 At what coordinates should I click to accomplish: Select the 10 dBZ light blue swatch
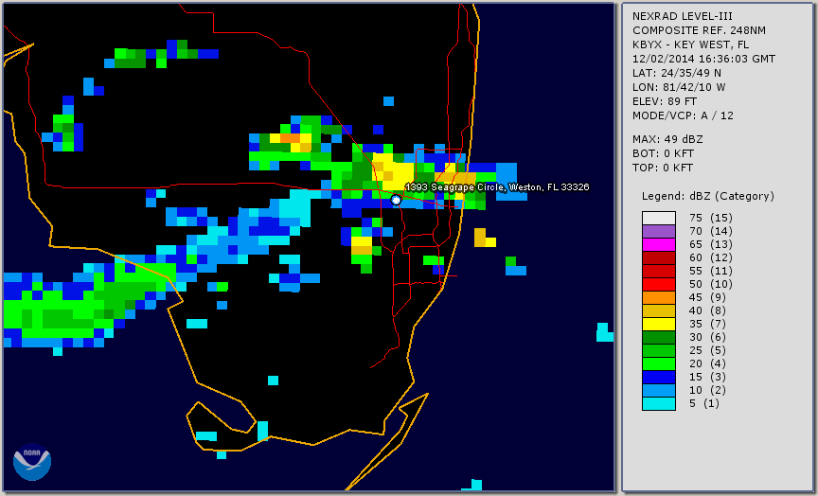click(658, 390)
